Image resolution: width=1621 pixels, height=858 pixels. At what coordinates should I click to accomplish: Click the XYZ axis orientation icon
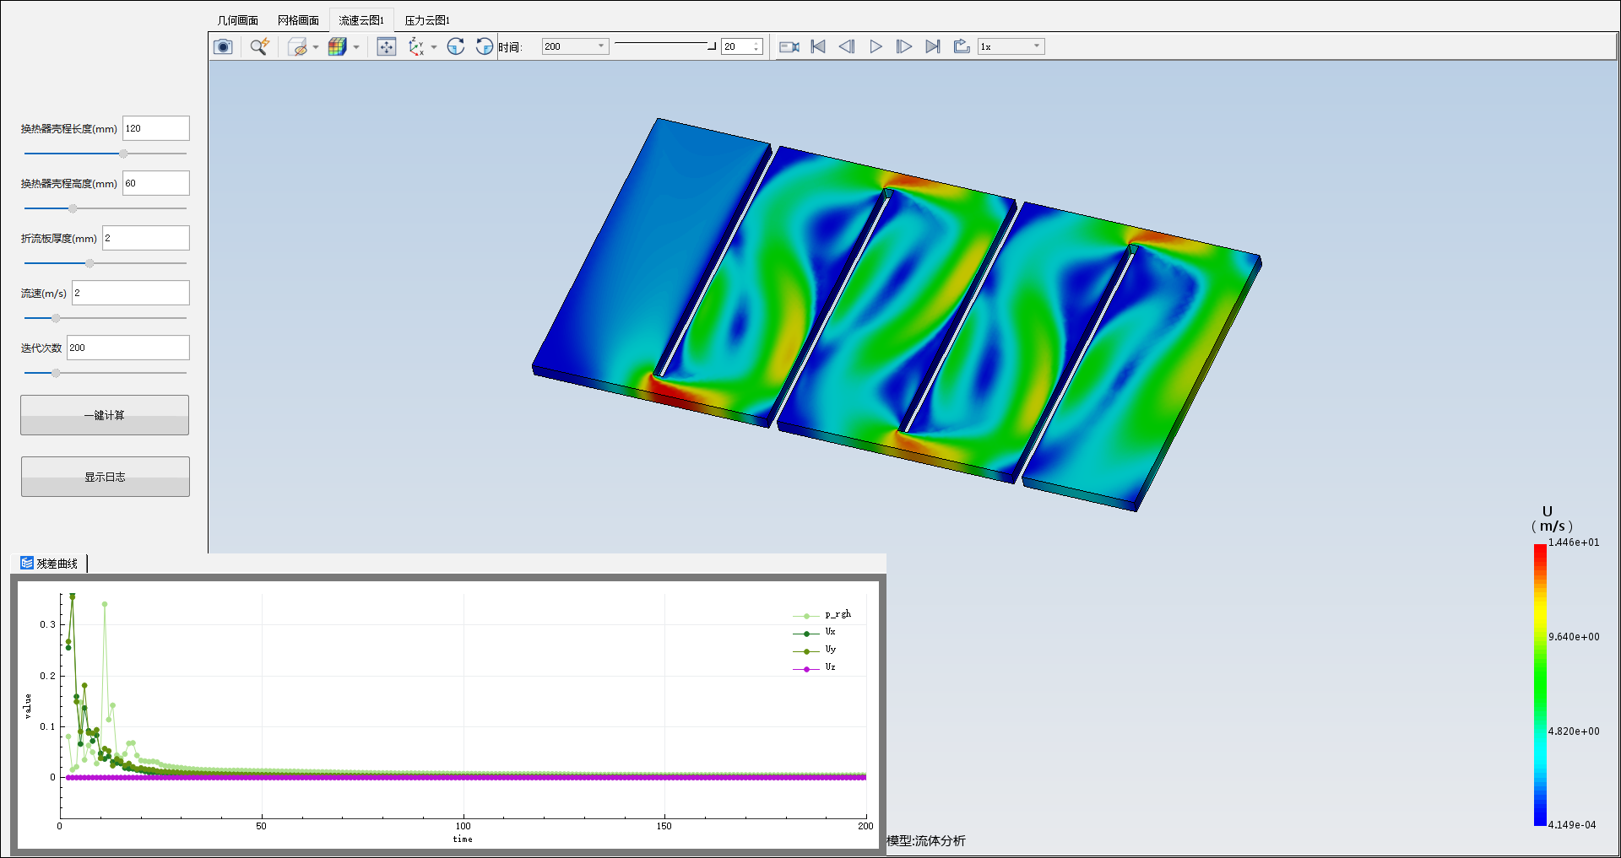click(x=416, y=46)
